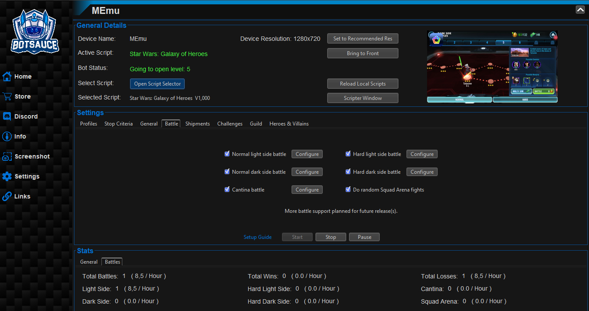Screen dimensions: 589x311
Task: Open Script Selector
Action: [x=157, y=84]
